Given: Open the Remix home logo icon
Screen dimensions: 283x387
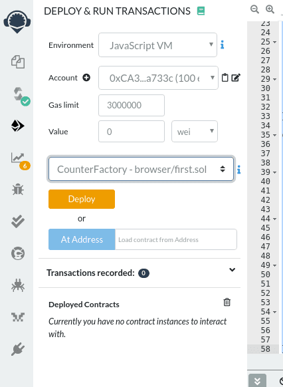Looking at the screenshot, I should (17, 21).
